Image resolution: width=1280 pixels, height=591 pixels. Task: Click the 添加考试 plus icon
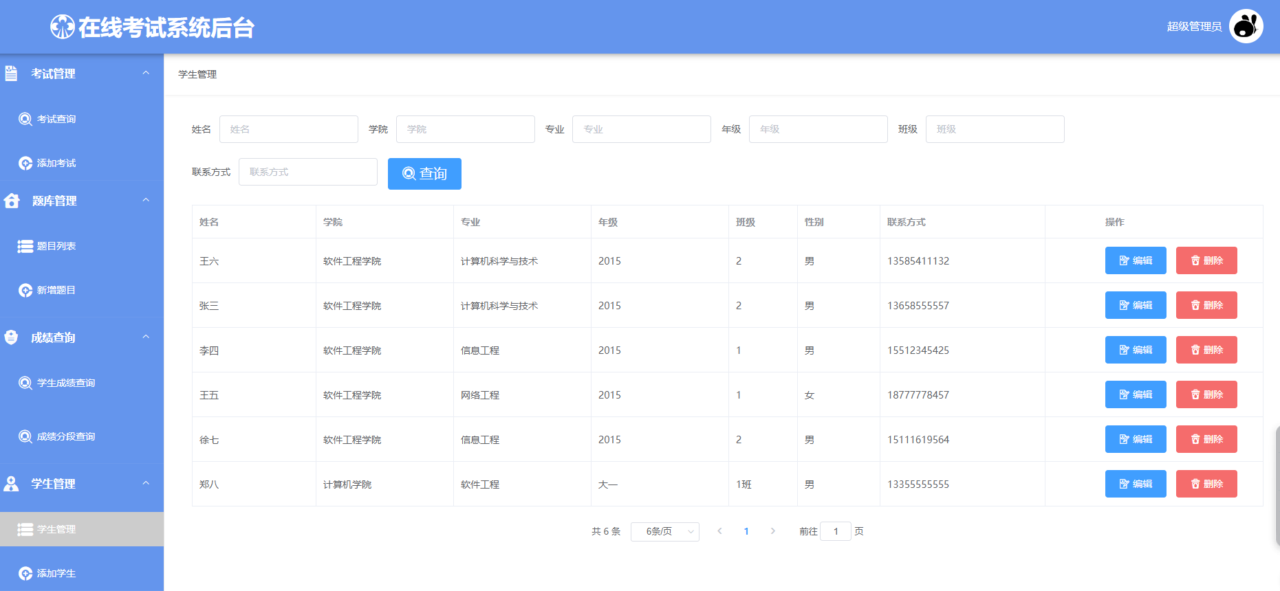pos(25,163)
